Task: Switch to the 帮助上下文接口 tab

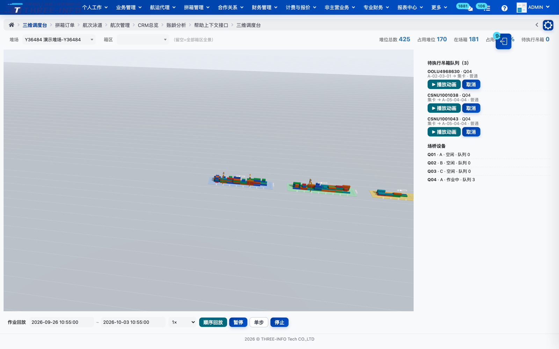Action: point(211,25)
